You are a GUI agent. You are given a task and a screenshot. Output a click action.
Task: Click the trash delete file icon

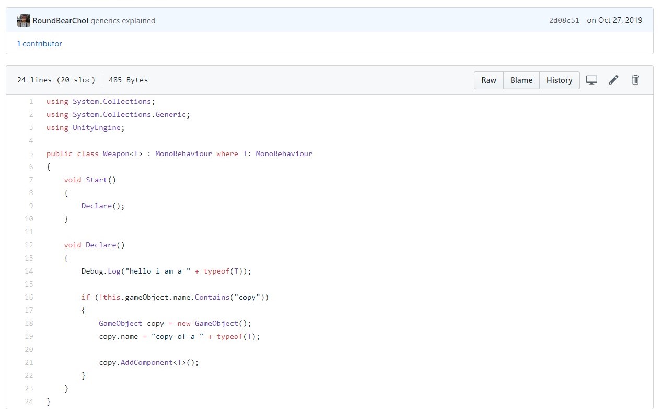635,80
